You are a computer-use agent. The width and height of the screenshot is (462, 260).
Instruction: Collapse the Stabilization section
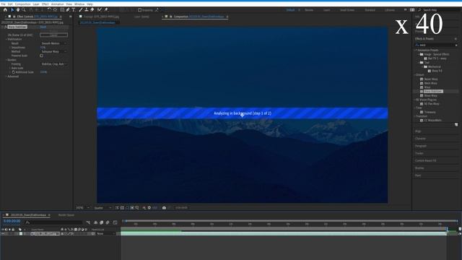click(6, 39)
